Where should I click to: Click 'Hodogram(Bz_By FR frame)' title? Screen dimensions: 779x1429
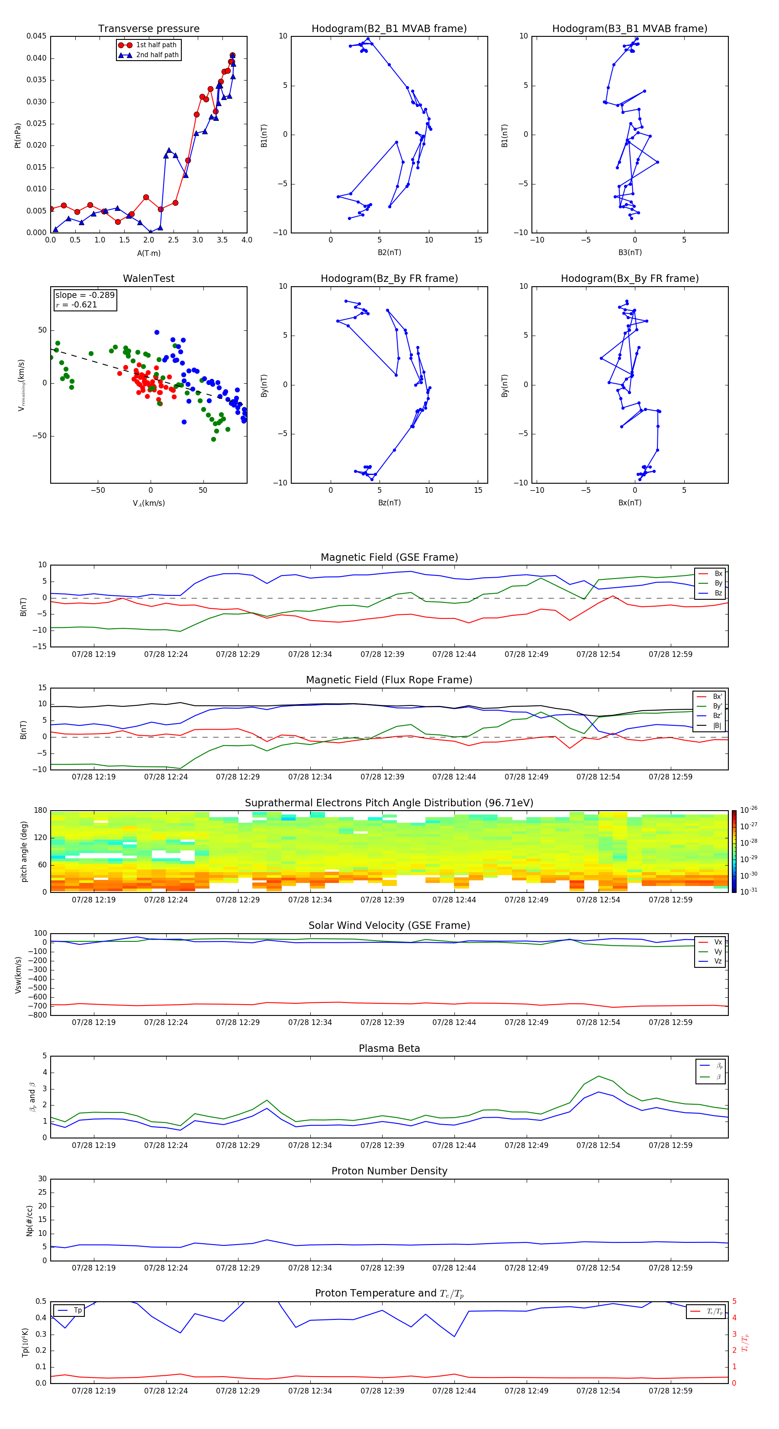point(389,278)
